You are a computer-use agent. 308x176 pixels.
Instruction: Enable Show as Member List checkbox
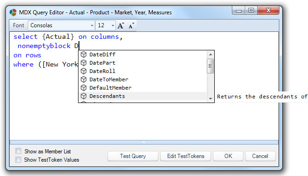[x=18, y=151]
